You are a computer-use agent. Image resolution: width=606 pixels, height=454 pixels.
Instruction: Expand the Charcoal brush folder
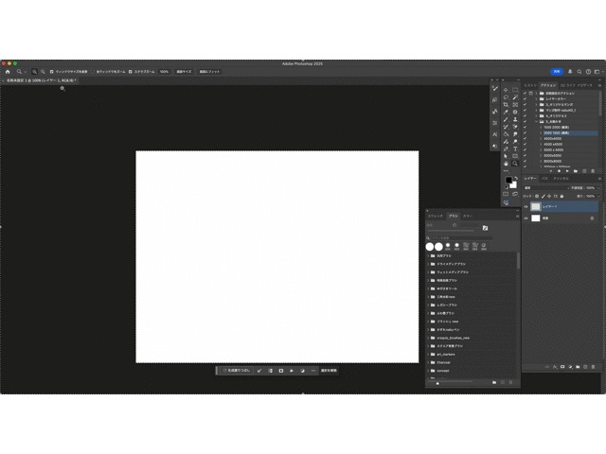pos(428,362)
